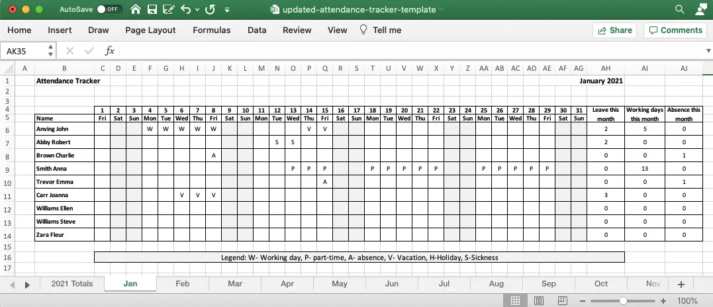Open the Undo history dropdown arrow

(197, 9)
